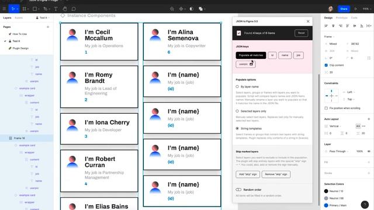Open the Frame type dropdown in Design panel
The image size is (374, 210).
pos(330,37)
